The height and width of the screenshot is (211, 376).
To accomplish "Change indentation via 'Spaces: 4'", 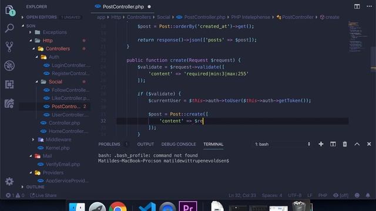I will click(272, 195).
